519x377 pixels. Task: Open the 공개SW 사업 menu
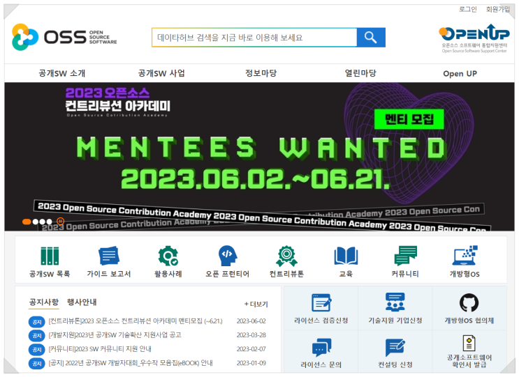[161, 73]
